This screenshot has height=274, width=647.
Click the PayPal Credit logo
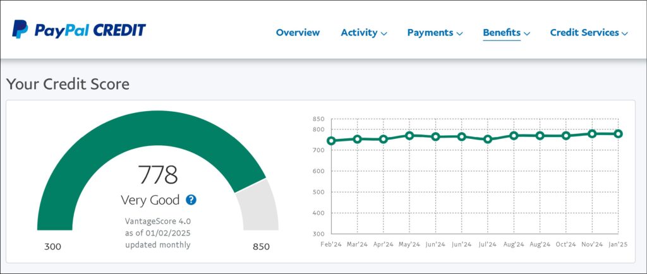(79, 30)
